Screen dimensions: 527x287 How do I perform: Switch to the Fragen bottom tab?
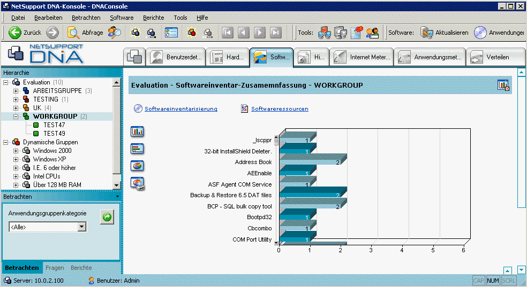click(55, 268)
